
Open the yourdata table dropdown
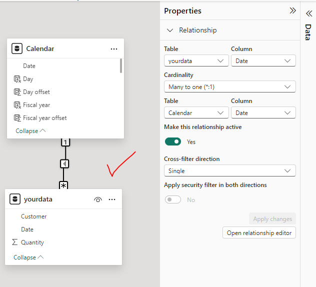coord(196,60)
